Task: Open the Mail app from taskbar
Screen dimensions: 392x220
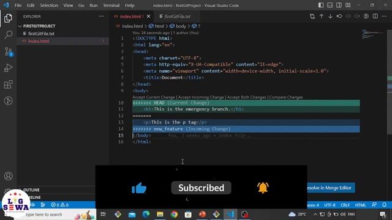Action: (132, 215)
